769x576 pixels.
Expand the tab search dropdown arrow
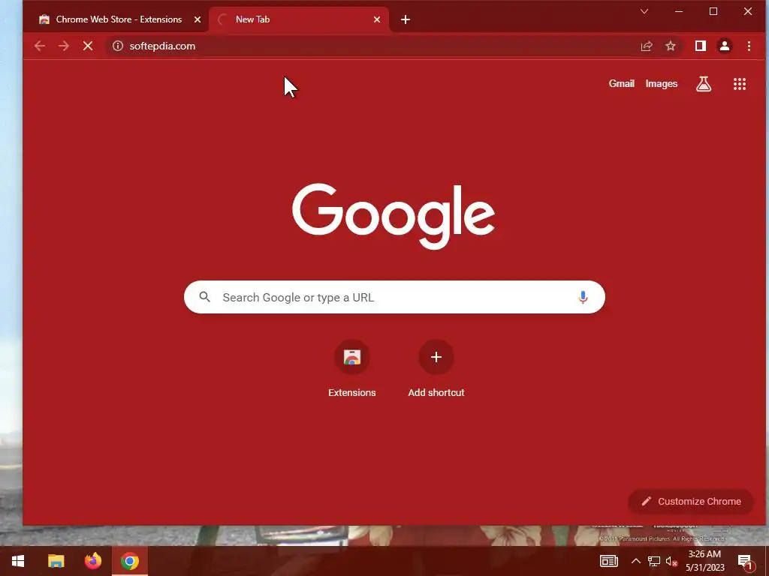pyautogui.click(x=644, y=11)
